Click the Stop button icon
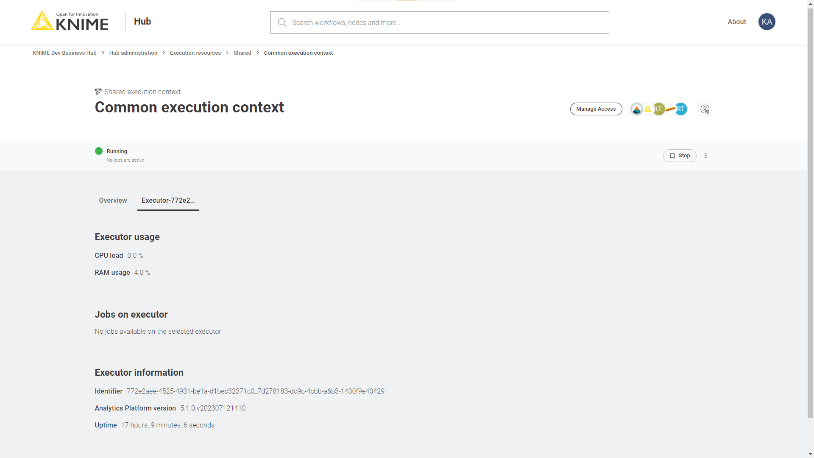This screenshot has height=458, width=814. 672,156
